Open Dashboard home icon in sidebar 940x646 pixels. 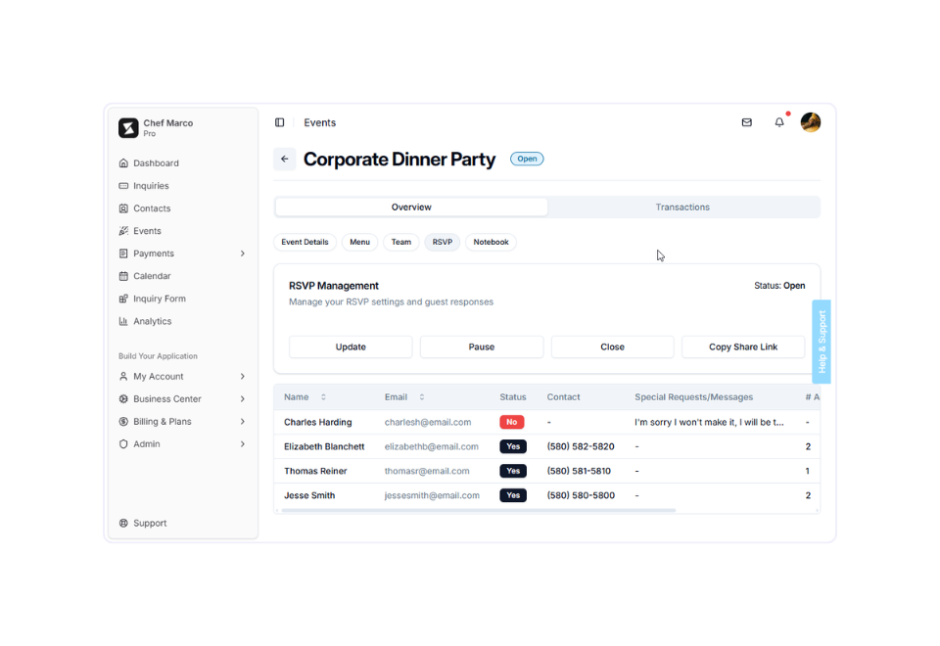123,163
